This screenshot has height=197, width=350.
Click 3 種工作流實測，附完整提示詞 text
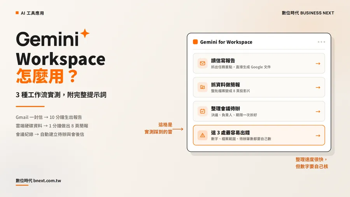pyautogui.click(x=61, y=95)
